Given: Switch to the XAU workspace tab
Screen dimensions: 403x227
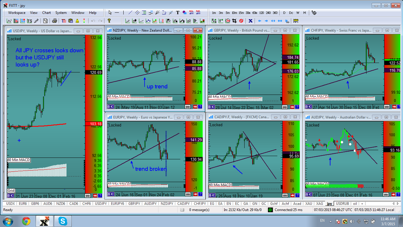Looking at the screenshot, I should (308, 204).
